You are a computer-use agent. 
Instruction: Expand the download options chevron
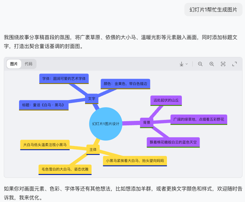click(x=187, y=64)
